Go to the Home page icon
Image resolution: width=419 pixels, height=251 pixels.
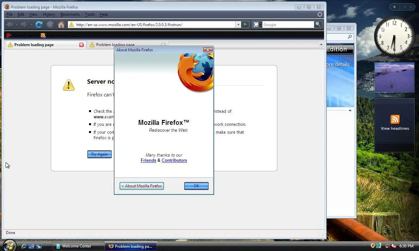(61, 25)
